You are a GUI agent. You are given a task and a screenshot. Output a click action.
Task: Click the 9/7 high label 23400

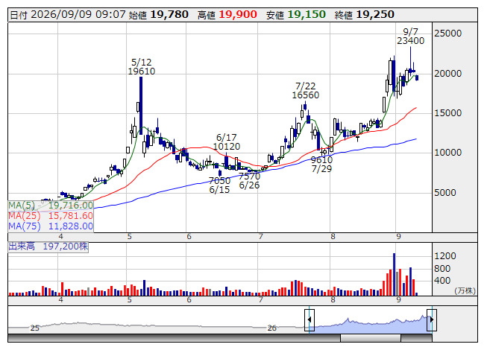pyautogui.click(x=411, y=41)
